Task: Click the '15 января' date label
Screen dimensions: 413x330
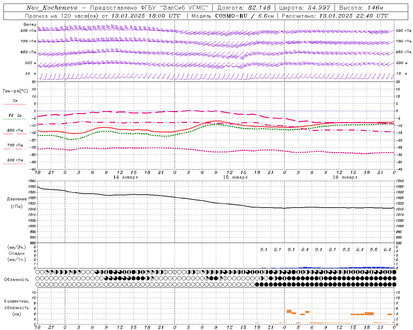Action: [235, 177]
